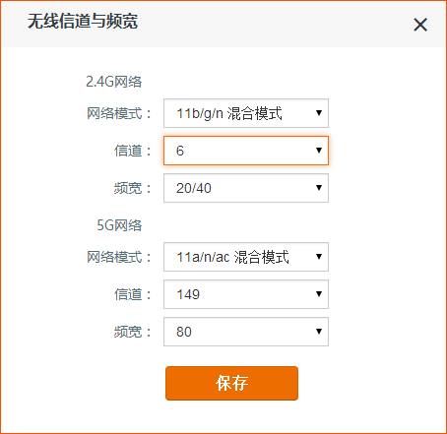Click the 保存 button

pos(231,383)
